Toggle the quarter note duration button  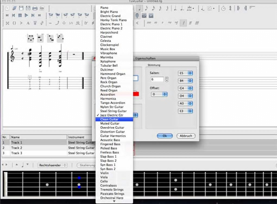(x=140, y=8)
